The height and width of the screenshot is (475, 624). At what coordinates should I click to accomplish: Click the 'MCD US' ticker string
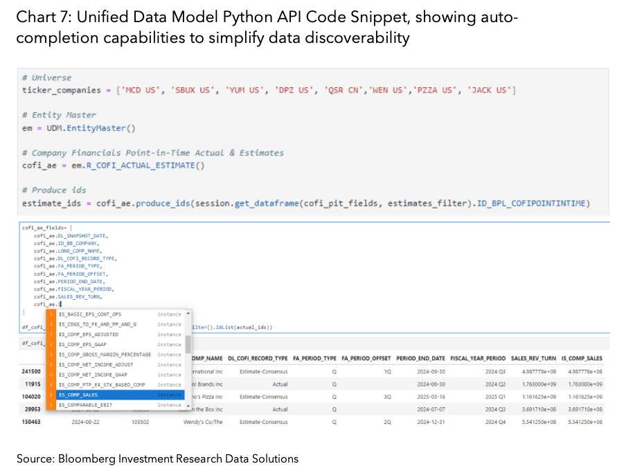pyautogui.click(x=141, y=90)
